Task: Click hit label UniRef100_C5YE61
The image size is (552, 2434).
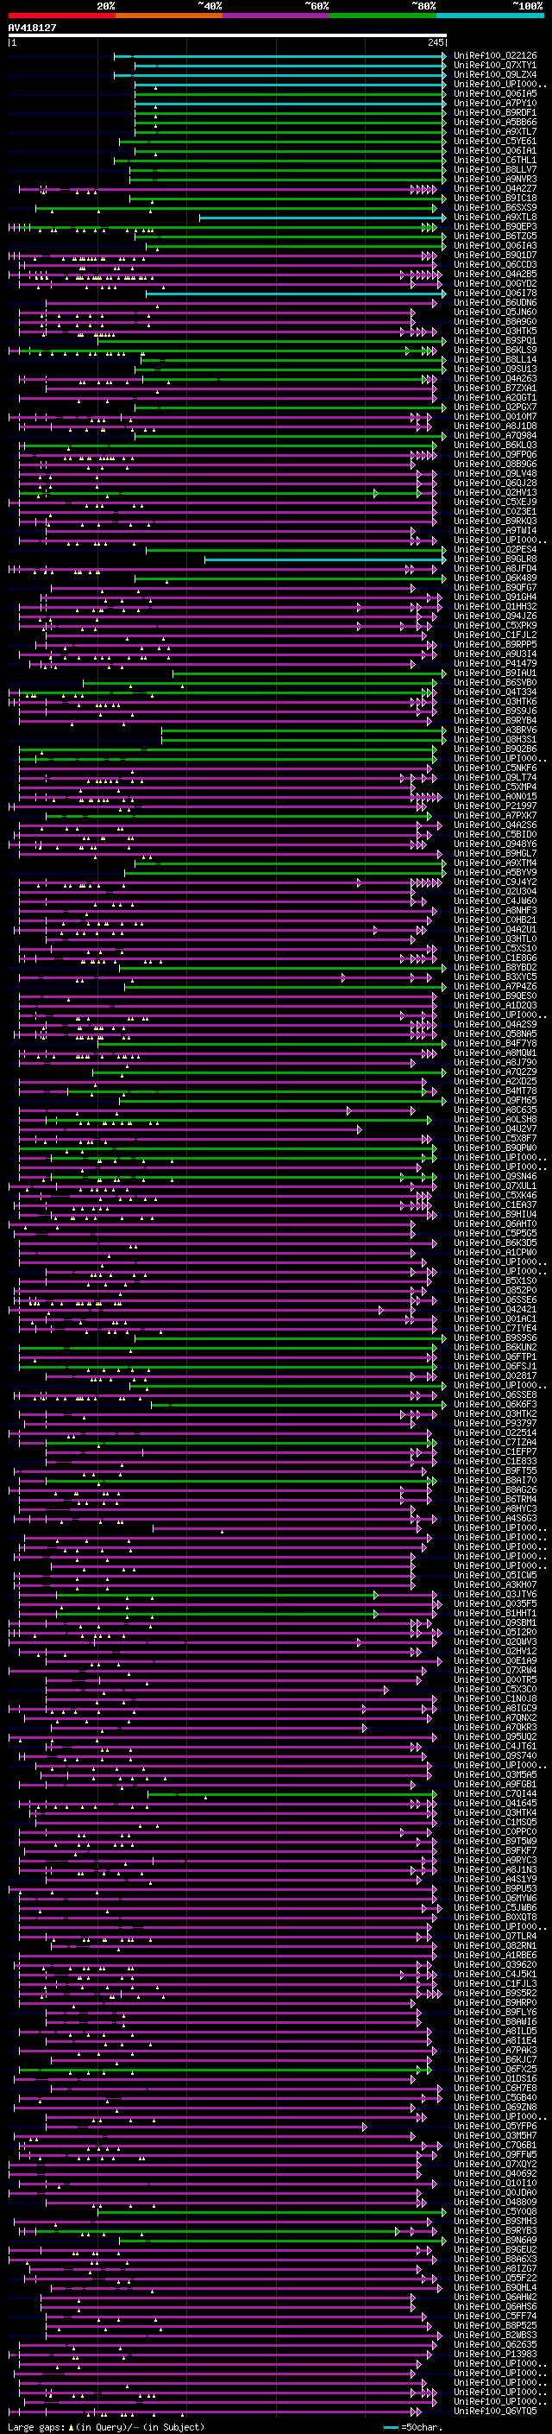Action: pos(495,141)
